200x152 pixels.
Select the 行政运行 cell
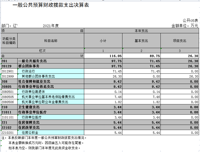coord(51,71)
